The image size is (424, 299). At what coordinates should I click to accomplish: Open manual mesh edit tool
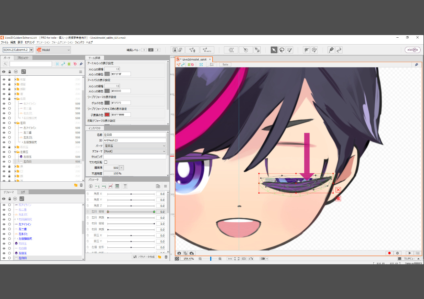[x=192, y=50]
